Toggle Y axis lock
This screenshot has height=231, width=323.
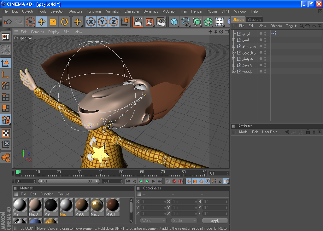coord(102,22)
